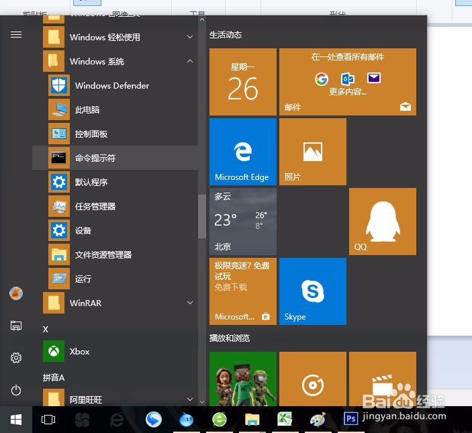Open the user account avatar
This screenshot has height=433, width=472.
16,293
